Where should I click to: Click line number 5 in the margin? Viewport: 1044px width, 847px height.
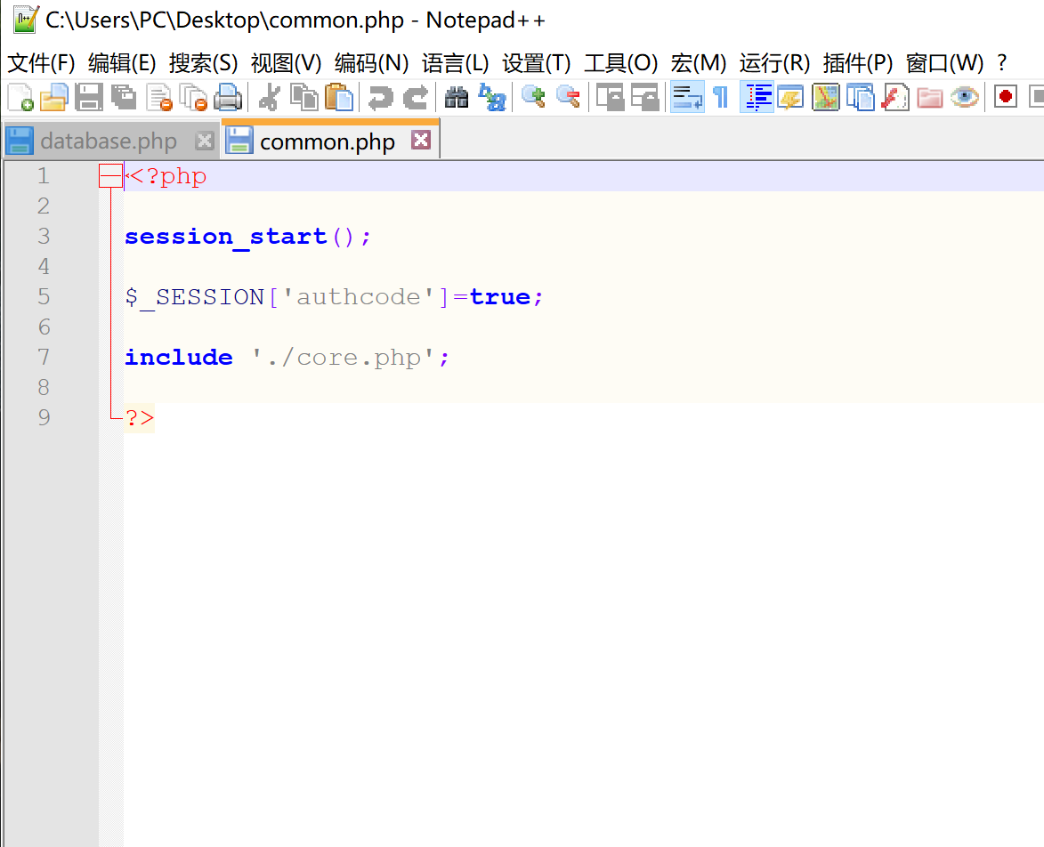44,296
